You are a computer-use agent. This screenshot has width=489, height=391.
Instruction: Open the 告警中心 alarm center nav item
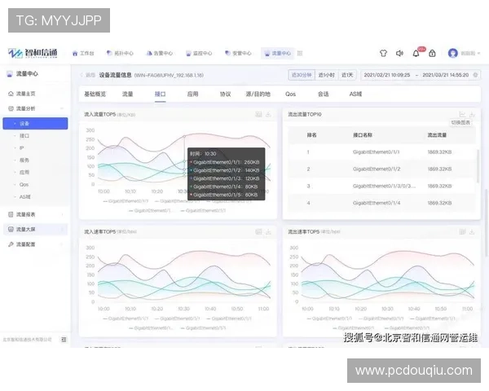tap(160, 53)
